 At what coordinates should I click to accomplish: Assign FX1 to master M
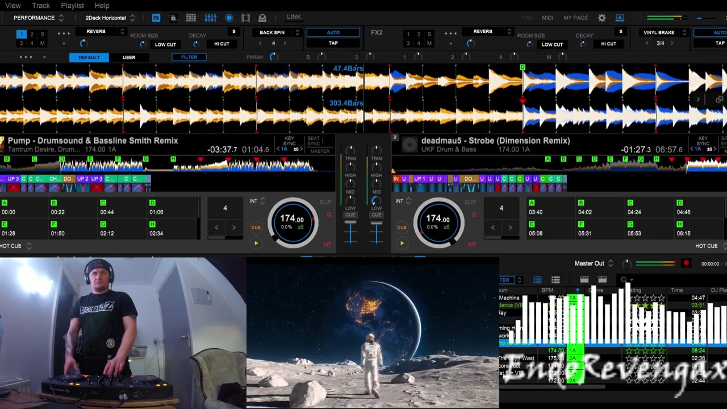pyautogui.click(x=43, y=43)
